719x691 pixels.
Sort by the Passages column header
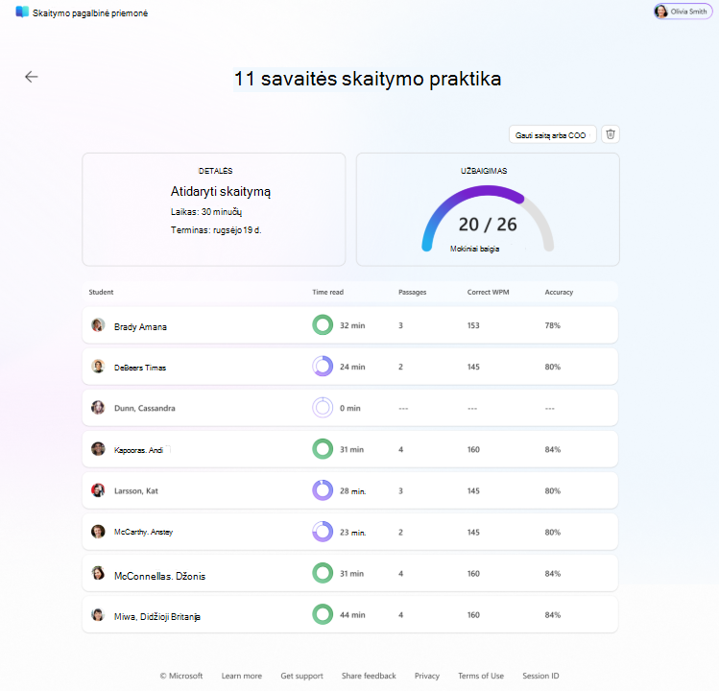coord(412,292)
